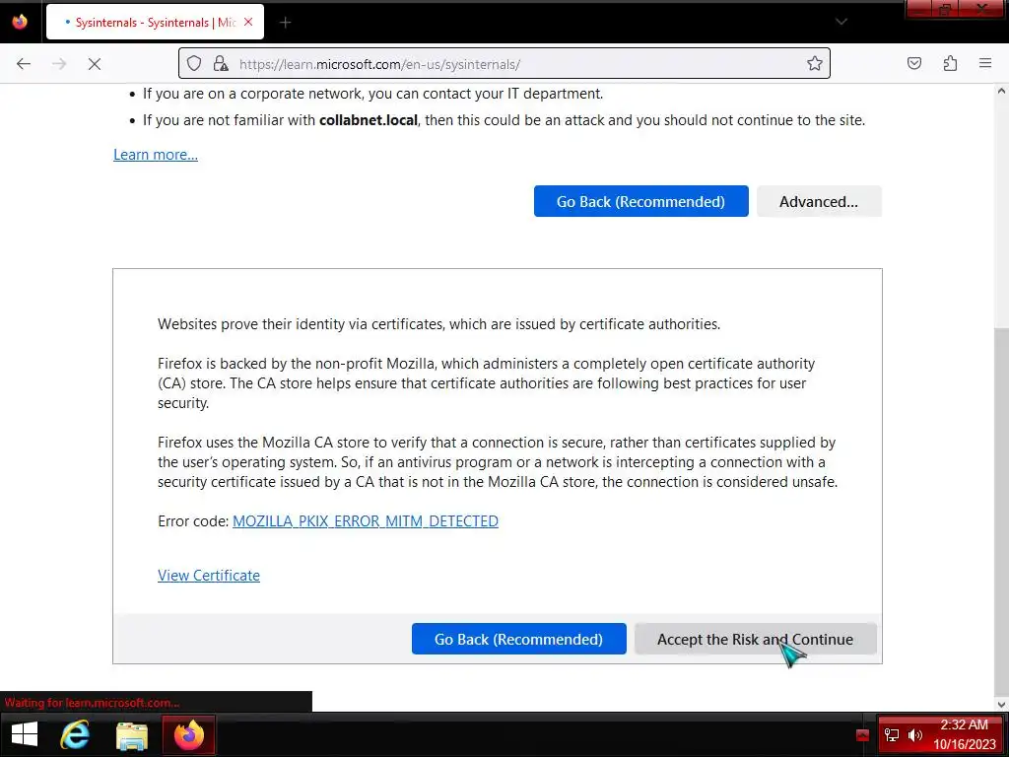Open MOZILLA_PKIX_ERROR_MITM_DETECTED error code link
The height and width of the screenshot is (757, 1009).
point(366,520)
